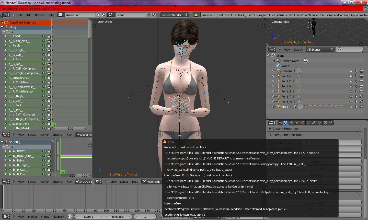Collapse the DopeSheet Summary row

[2, 22]
